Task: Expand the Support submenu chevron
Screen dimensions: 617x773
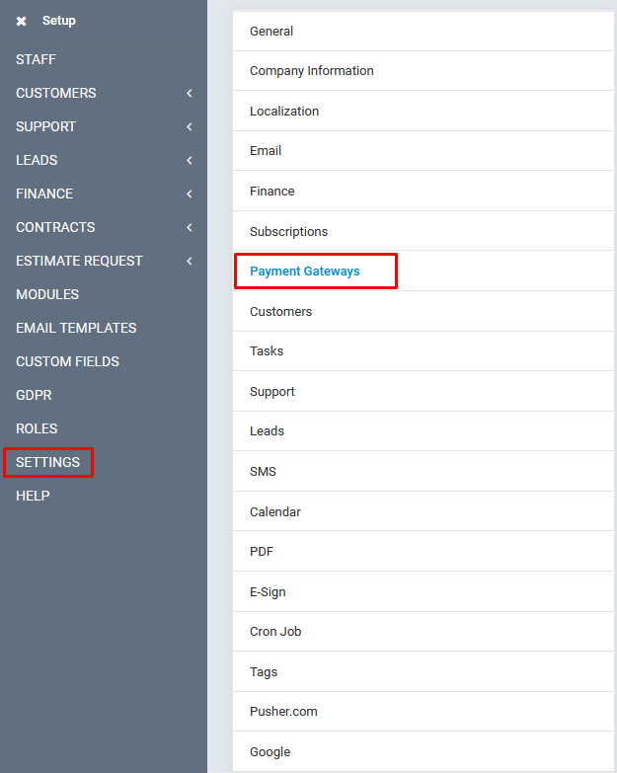Action: pyautogui.click(x=189, y=127)
